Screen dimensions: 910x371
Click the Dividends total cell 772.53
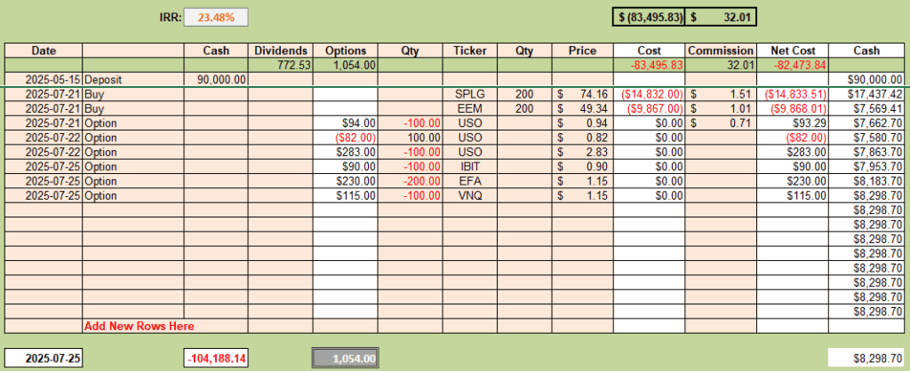[x=280, y=65]
